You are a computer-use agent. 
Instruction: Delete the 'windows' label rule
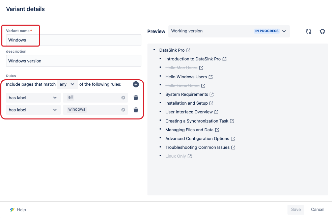pyautogui.click(x=136, y=110)
